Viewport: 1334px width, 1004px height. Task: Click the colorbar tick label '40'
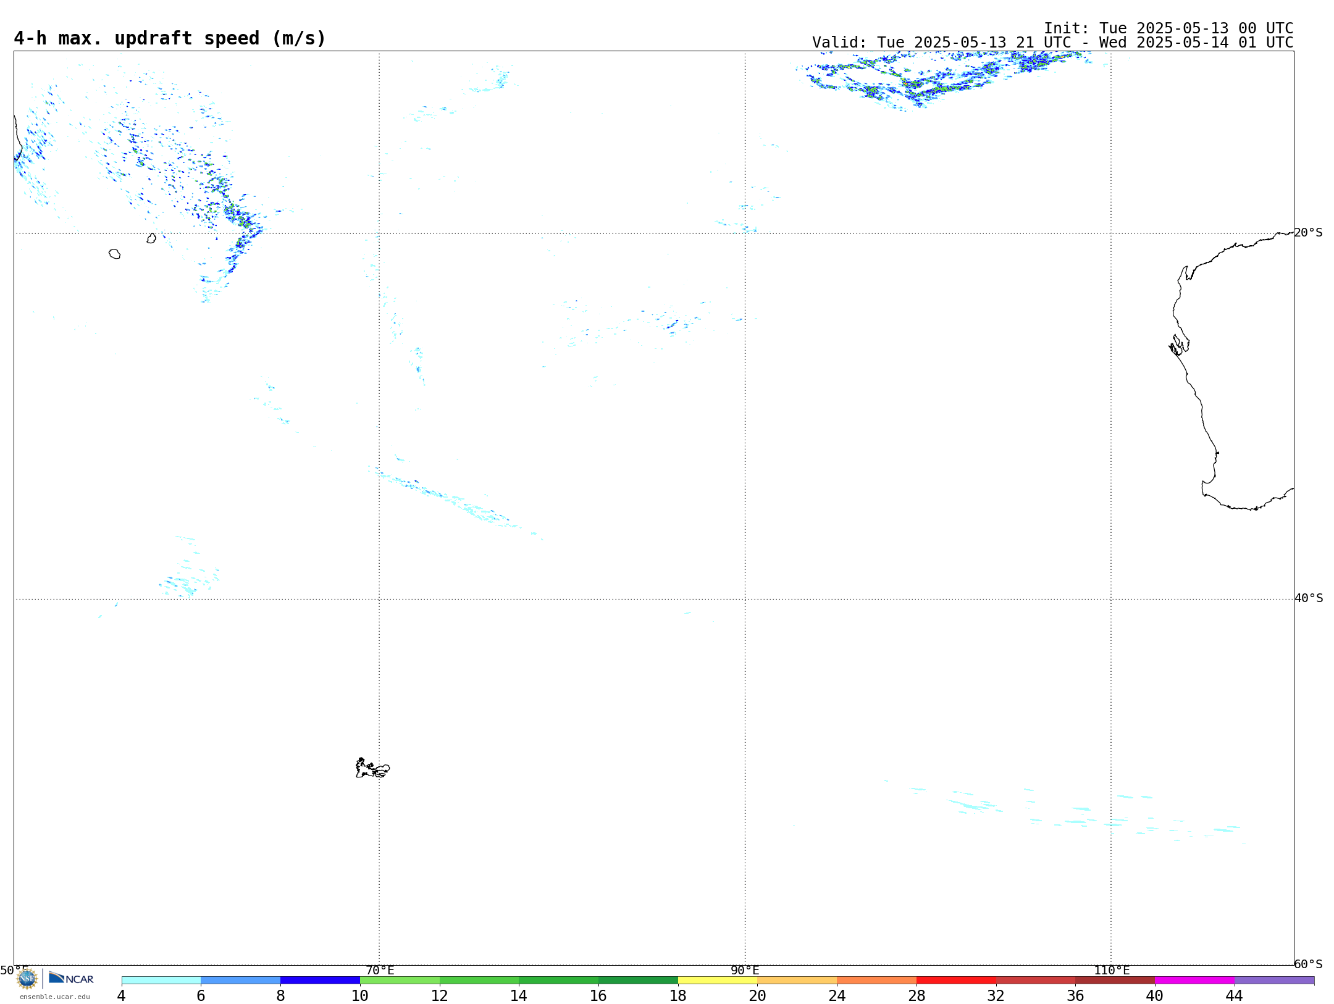[1155, 995]
